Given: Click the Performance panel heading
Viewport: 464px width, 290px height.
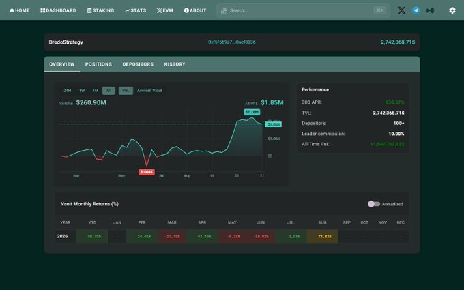Looking at the screenshot, I should click(315, 89).
